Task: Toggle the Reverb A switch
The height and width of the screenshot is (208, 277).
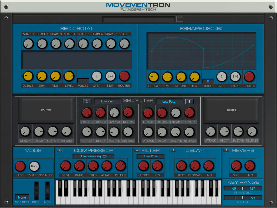Action: click(227, 150)
